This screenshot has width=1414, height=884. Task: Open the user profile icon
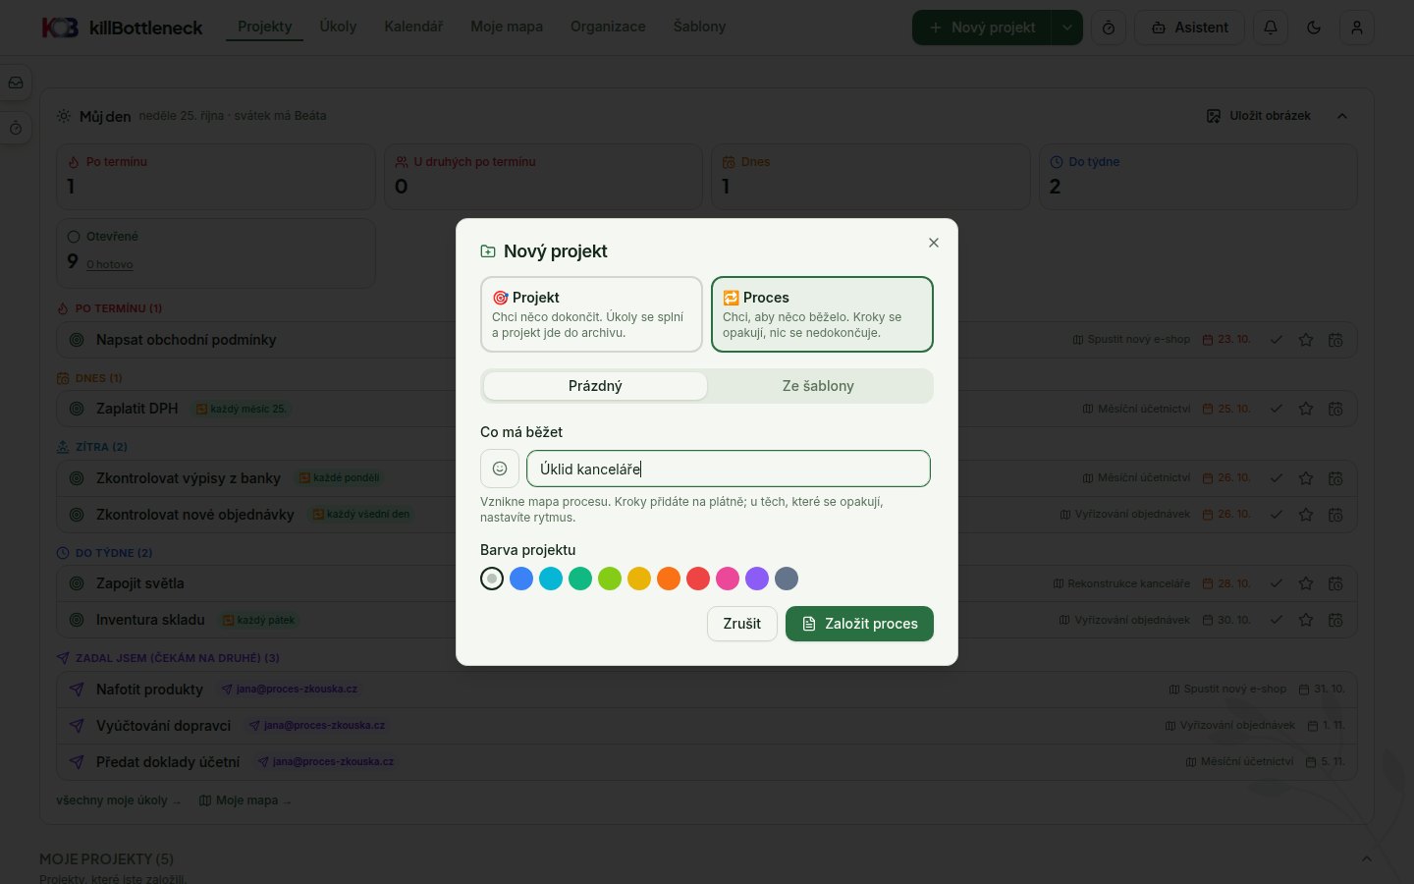pos(1357,28)
